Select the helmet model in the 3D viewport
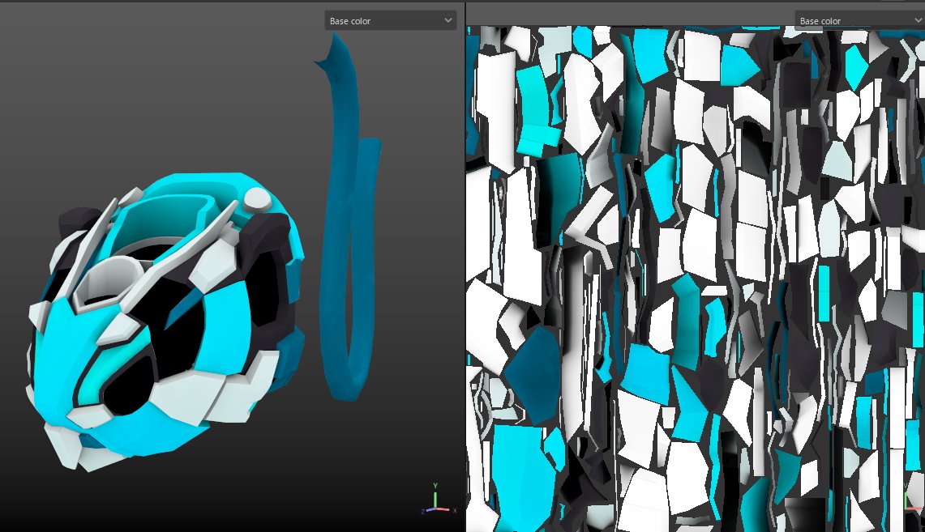The image size is (925, 532). coord(165,321)
